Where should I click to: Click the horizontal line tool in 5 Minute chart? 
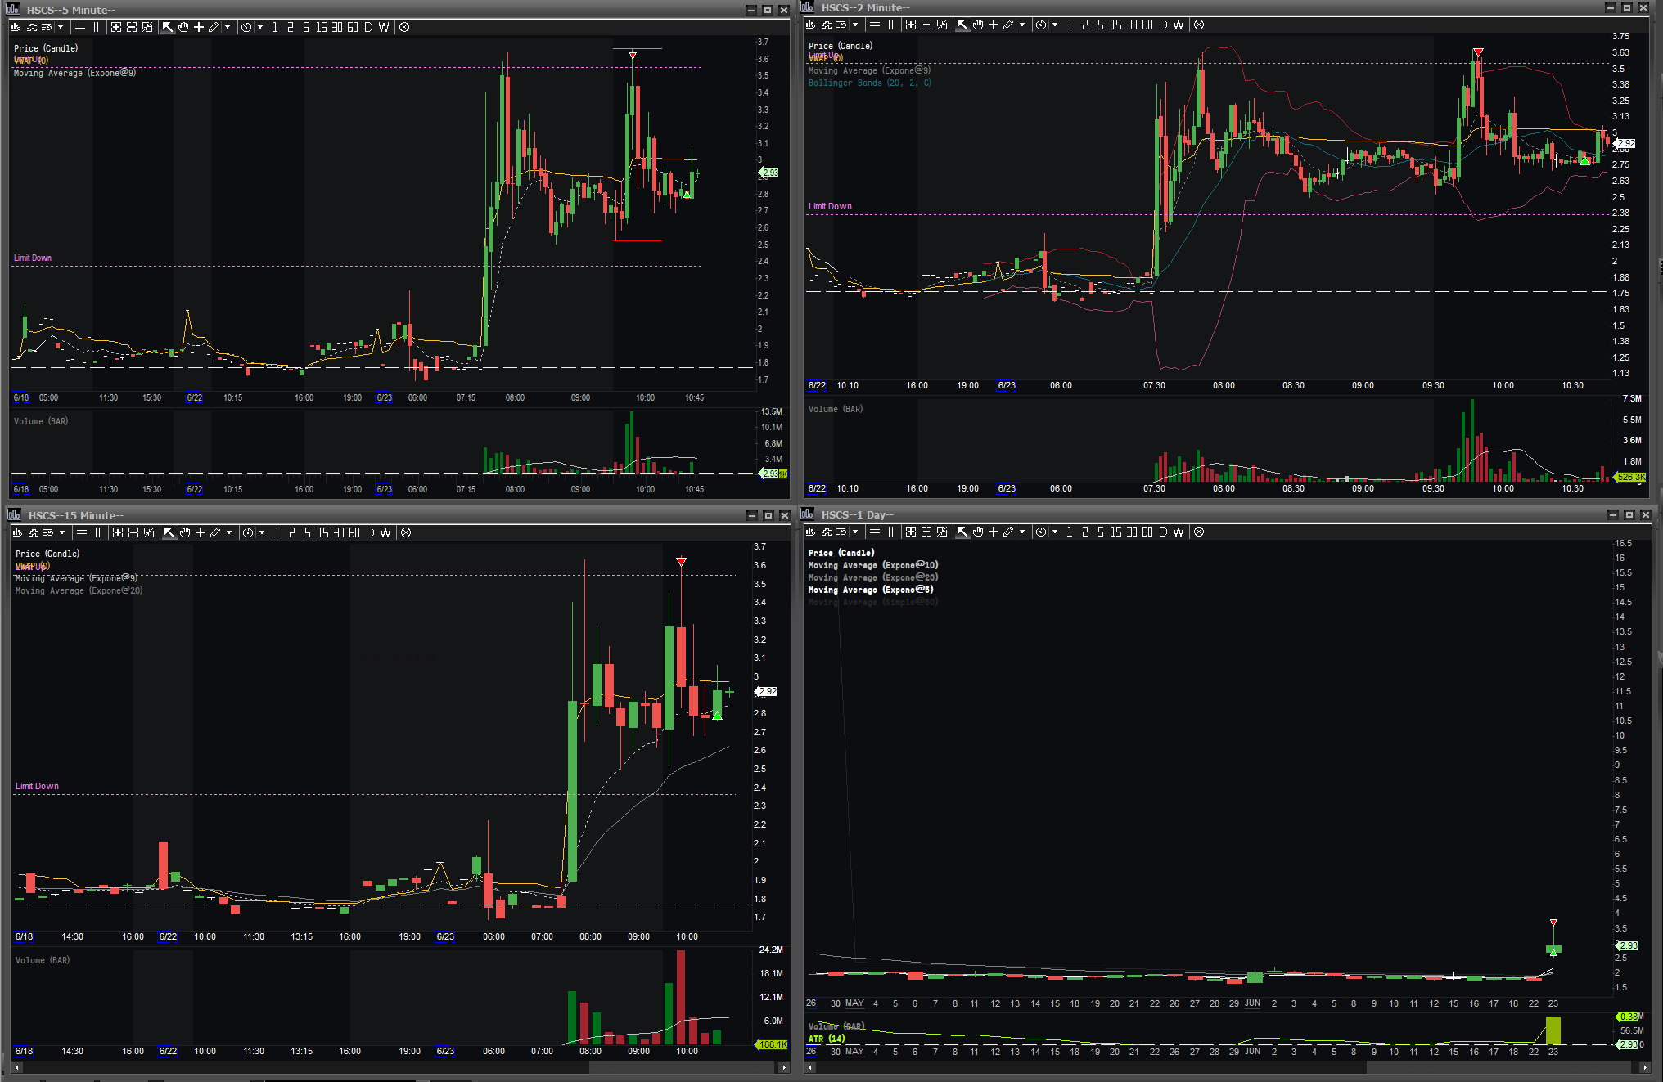[80, 27]
